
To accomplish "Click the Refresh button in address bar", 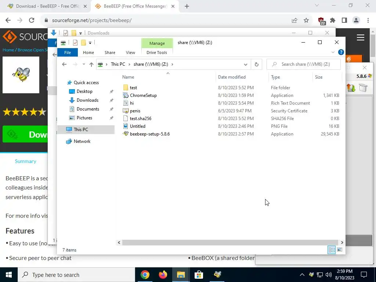I will pos(256,64).
